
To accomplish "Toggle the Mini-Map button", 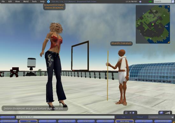I will [124, 121].
